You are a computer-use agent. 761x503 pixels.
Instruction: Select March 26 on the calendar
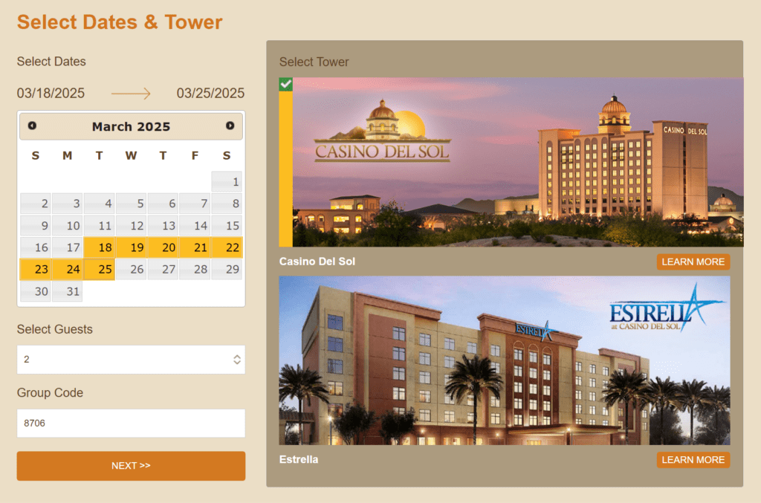coord(131,270)
